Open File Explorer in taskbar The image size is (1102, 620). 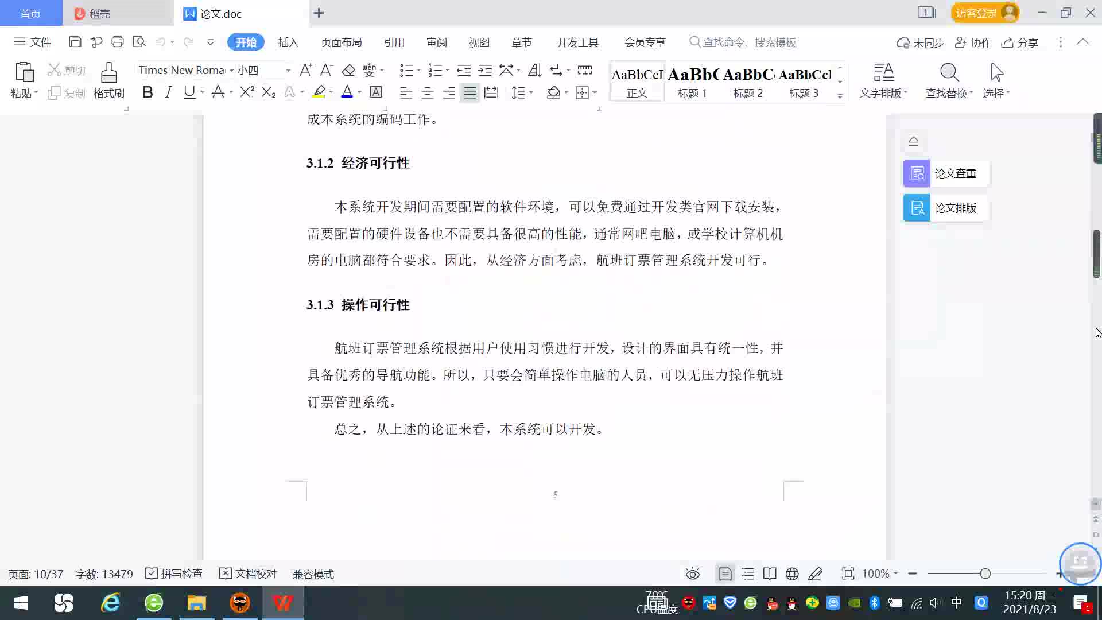click(x=196, y=603)
